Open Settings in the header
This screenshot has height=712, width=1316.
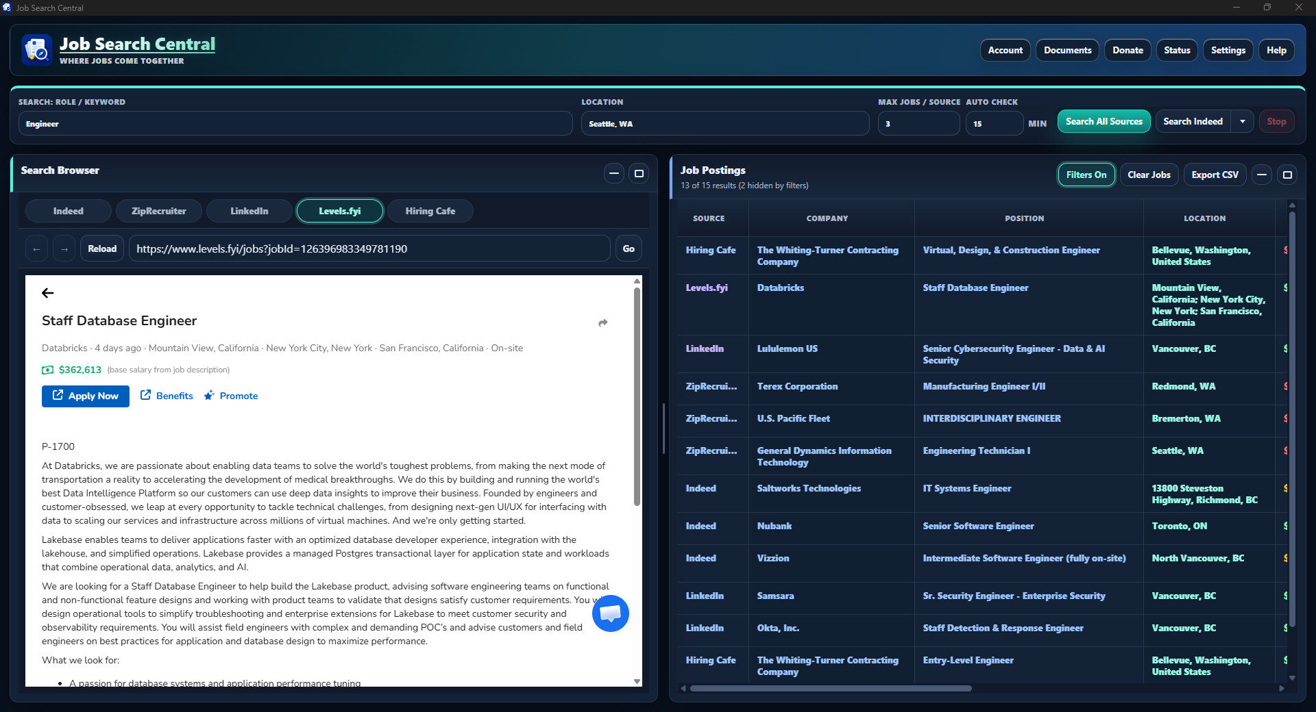(1228, 51)
